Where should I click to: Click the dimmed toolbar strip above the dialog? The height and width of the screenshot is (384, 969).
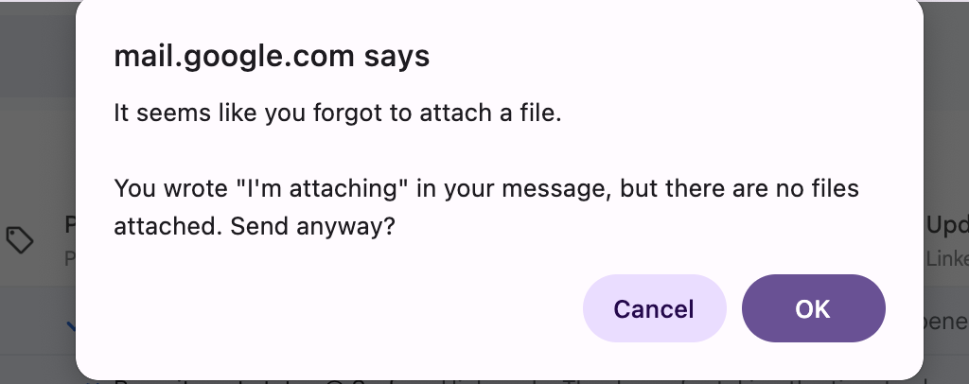(x=38, y=47)
